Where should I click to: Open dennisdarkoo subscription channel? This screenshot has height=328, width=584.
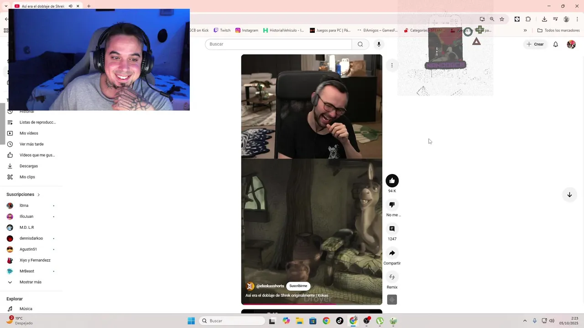[x=31, y=238]
